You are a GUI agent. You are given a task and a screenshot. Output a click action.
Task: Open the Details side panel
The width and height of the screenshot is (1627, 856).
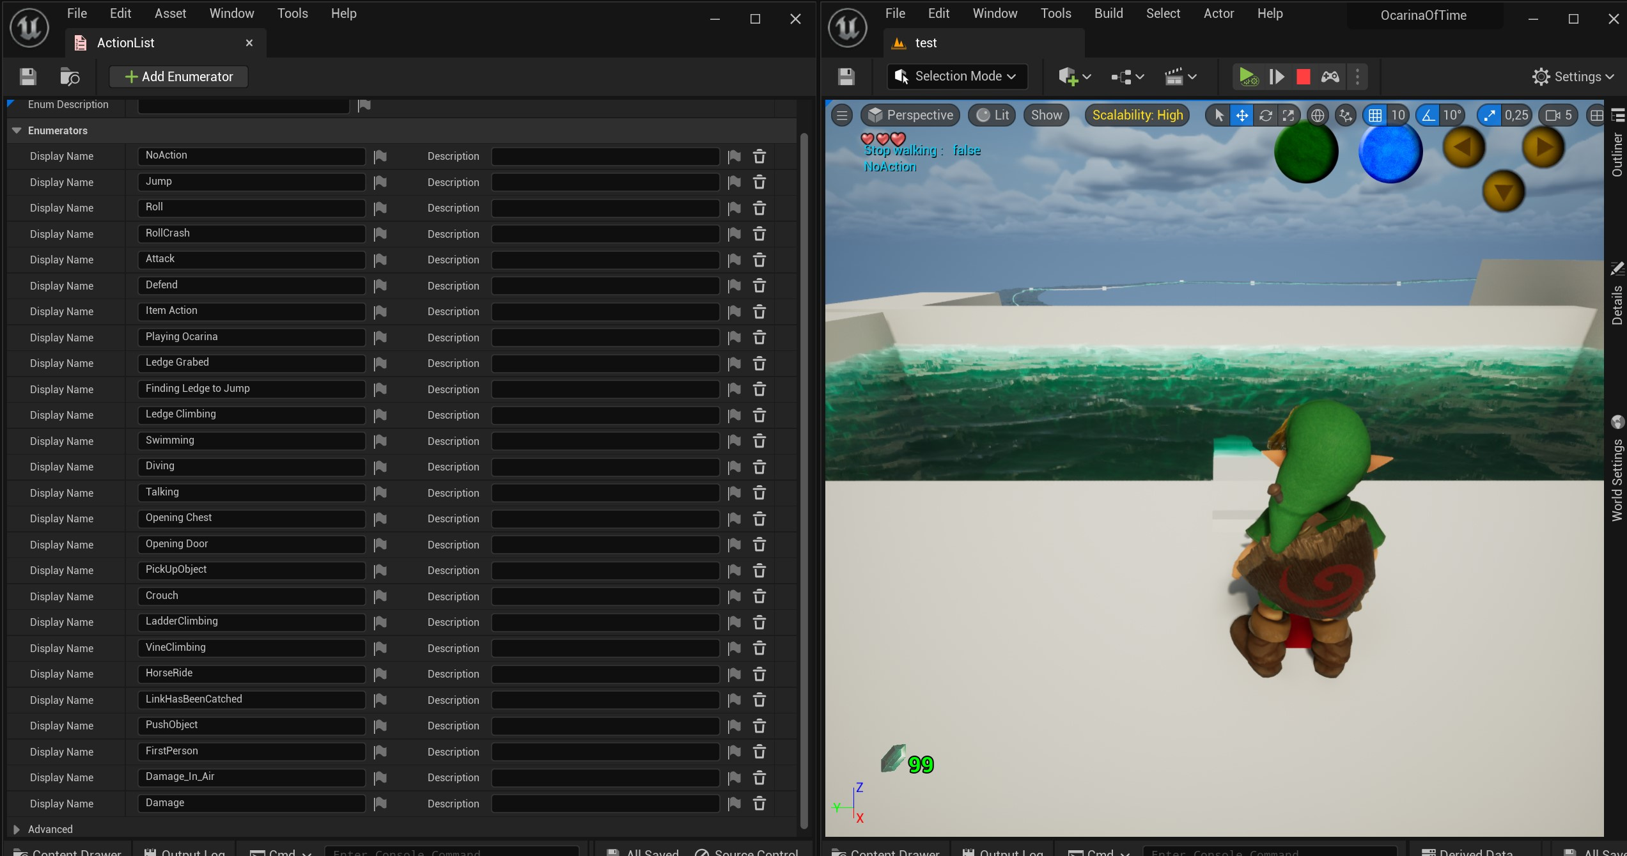[x=1617, y=294]
